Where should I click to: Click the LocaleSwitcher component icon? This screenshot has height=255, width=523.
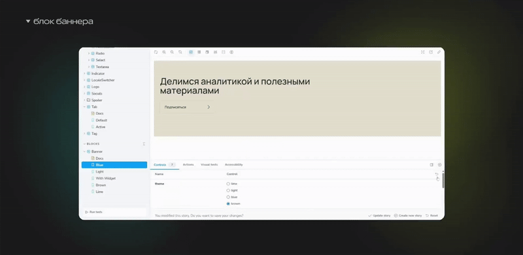89,80
